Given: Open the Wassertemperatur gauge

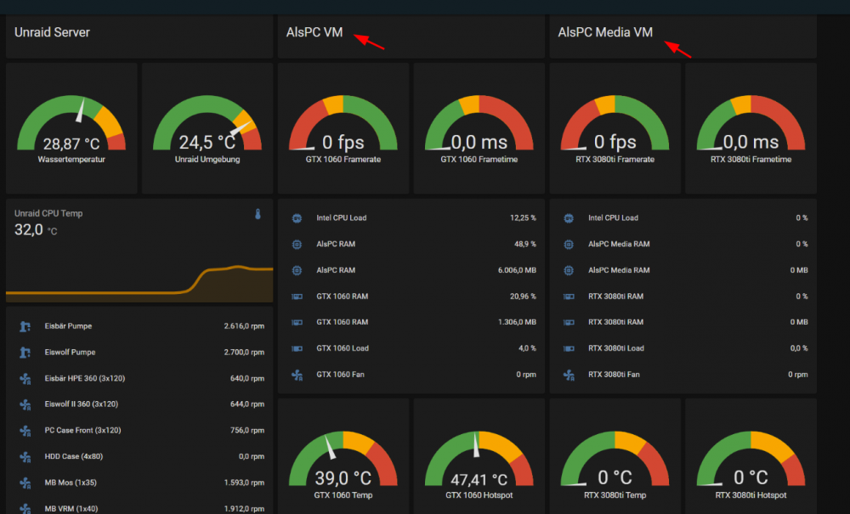Looking at the screenshot, I should [x=71, y=128].
